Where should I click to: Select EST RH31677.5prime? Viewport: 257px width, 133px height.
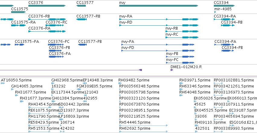pyautogui.click(x=31, y=92)
